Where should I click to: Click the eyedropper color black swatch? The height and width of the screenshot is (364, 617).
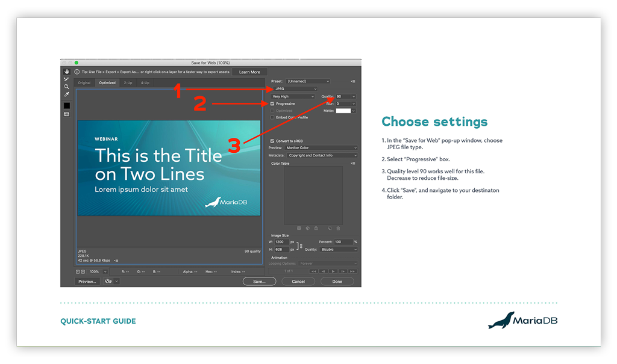67,105
